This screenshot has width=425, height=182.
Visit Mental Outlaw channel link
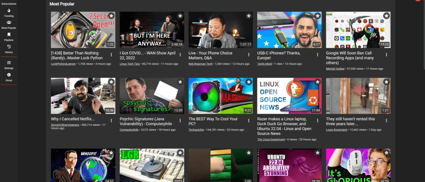coord(335,69)
